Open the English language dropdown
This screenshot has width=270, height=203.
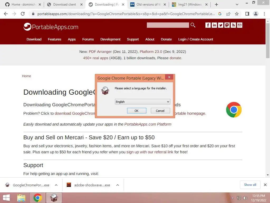click(143, 102)
